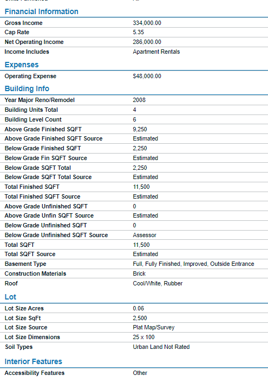268x382 pixels.
Task: Click the Net Operating Income label
Action: point(34,42)
